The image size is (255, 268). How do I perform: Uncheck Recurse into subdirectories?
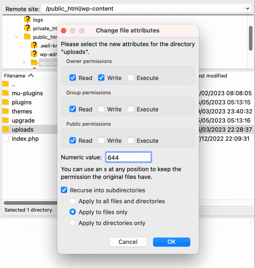64,190
